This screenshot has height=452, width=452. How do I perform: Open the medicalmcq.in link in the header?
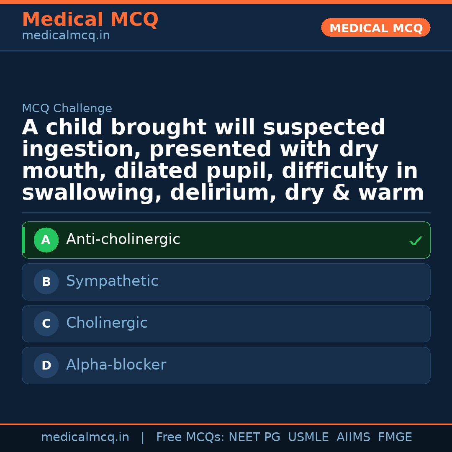click(66, 36)
